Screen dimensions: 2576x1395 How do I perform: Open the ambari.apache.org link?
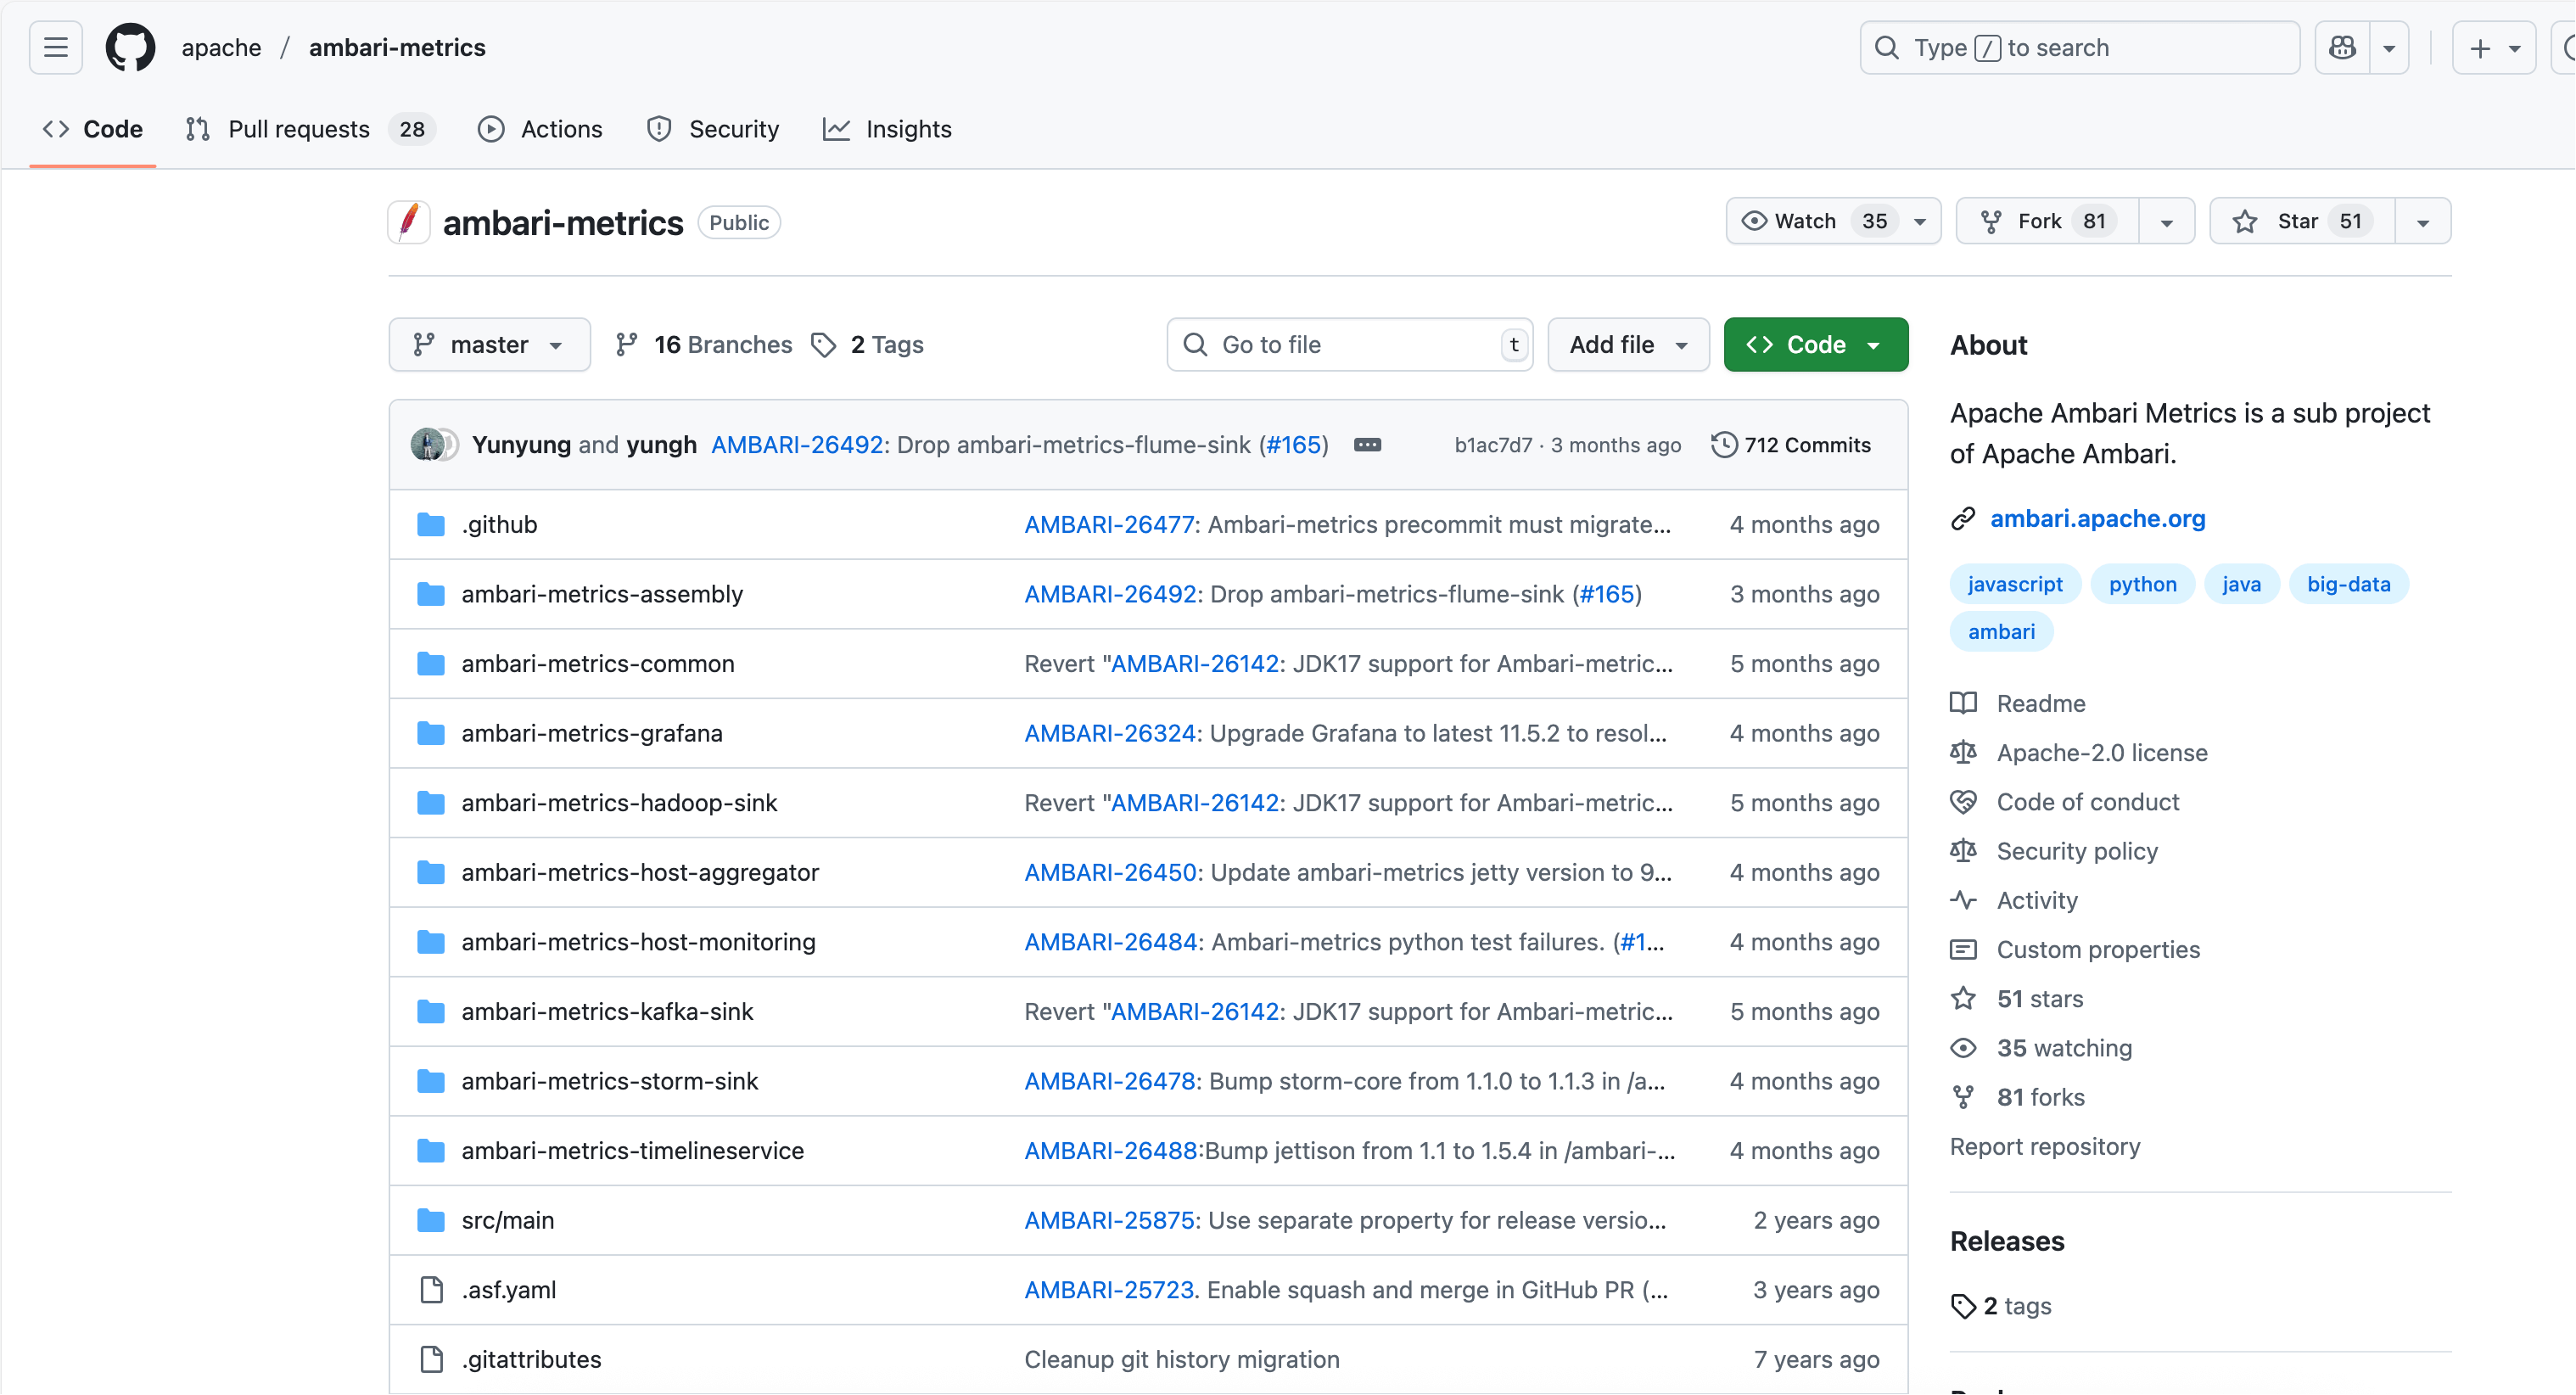coord(2097,518)
